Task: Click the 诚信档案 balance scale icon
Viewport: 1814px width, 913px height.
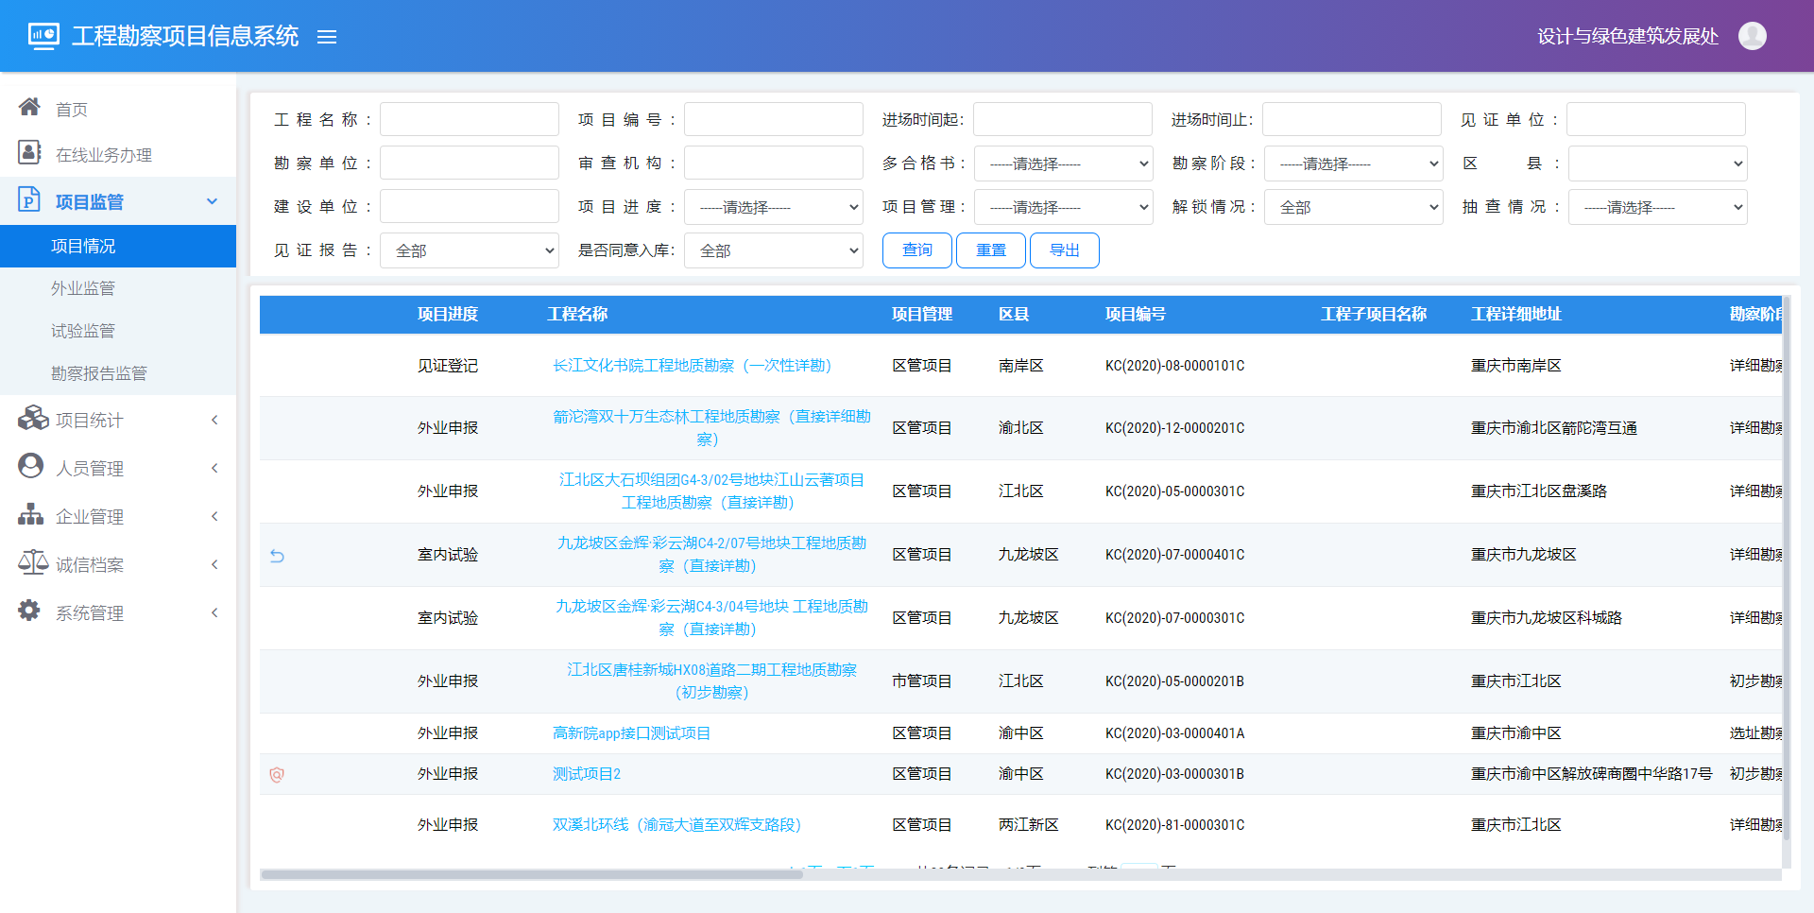Action: pos(32,563)
